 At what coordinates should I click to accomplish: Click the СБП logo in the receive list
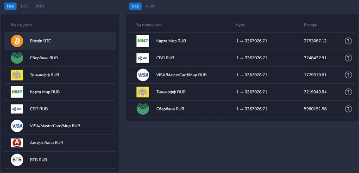coord(143,58)
